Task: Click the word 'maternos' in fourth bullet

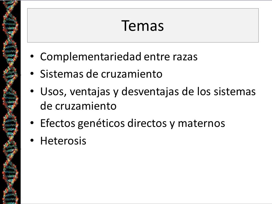Action: (x=201, y=124)
